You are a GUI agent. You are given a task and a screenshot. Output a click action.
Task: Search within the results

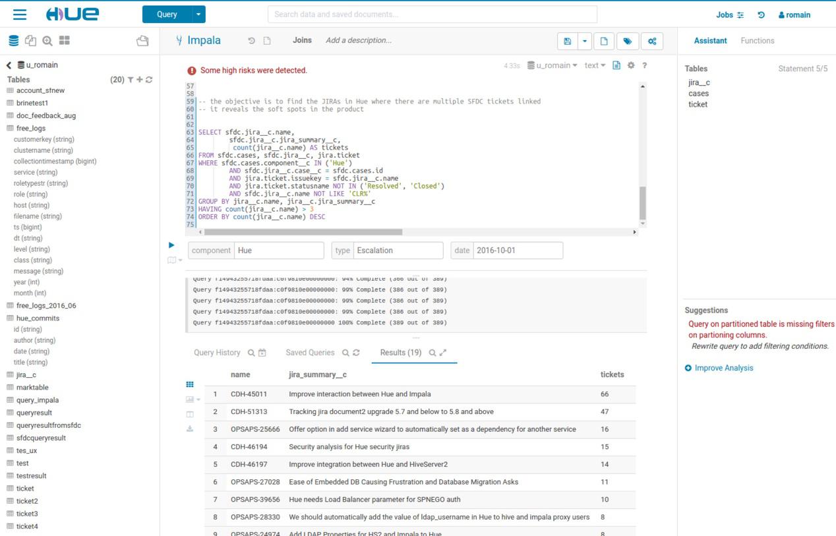tap(433, 353)
